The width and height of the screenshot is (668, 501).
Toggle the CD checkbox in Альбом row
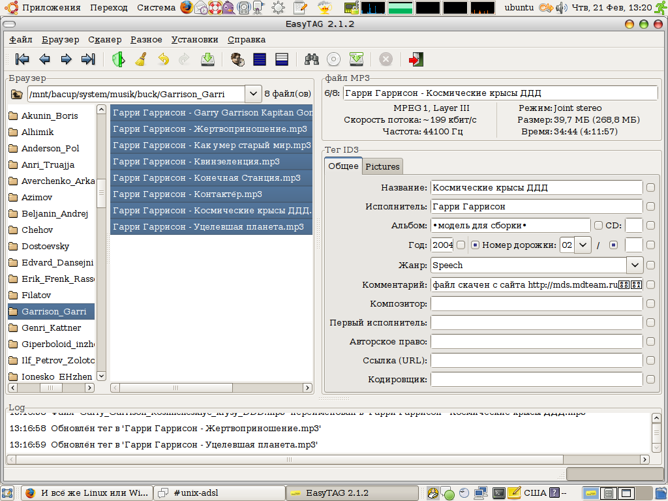[x=598, y=225]
